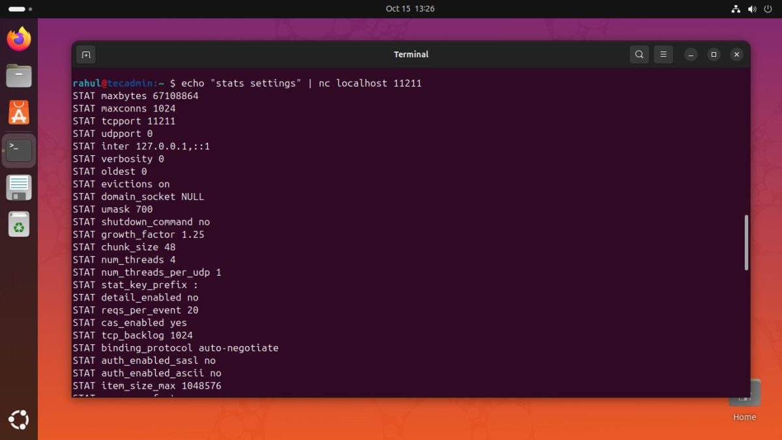The width and height of the screenshot is (782, 440).
Task: Show applications with Ubuntu logo button
Action: coord(19,420)
